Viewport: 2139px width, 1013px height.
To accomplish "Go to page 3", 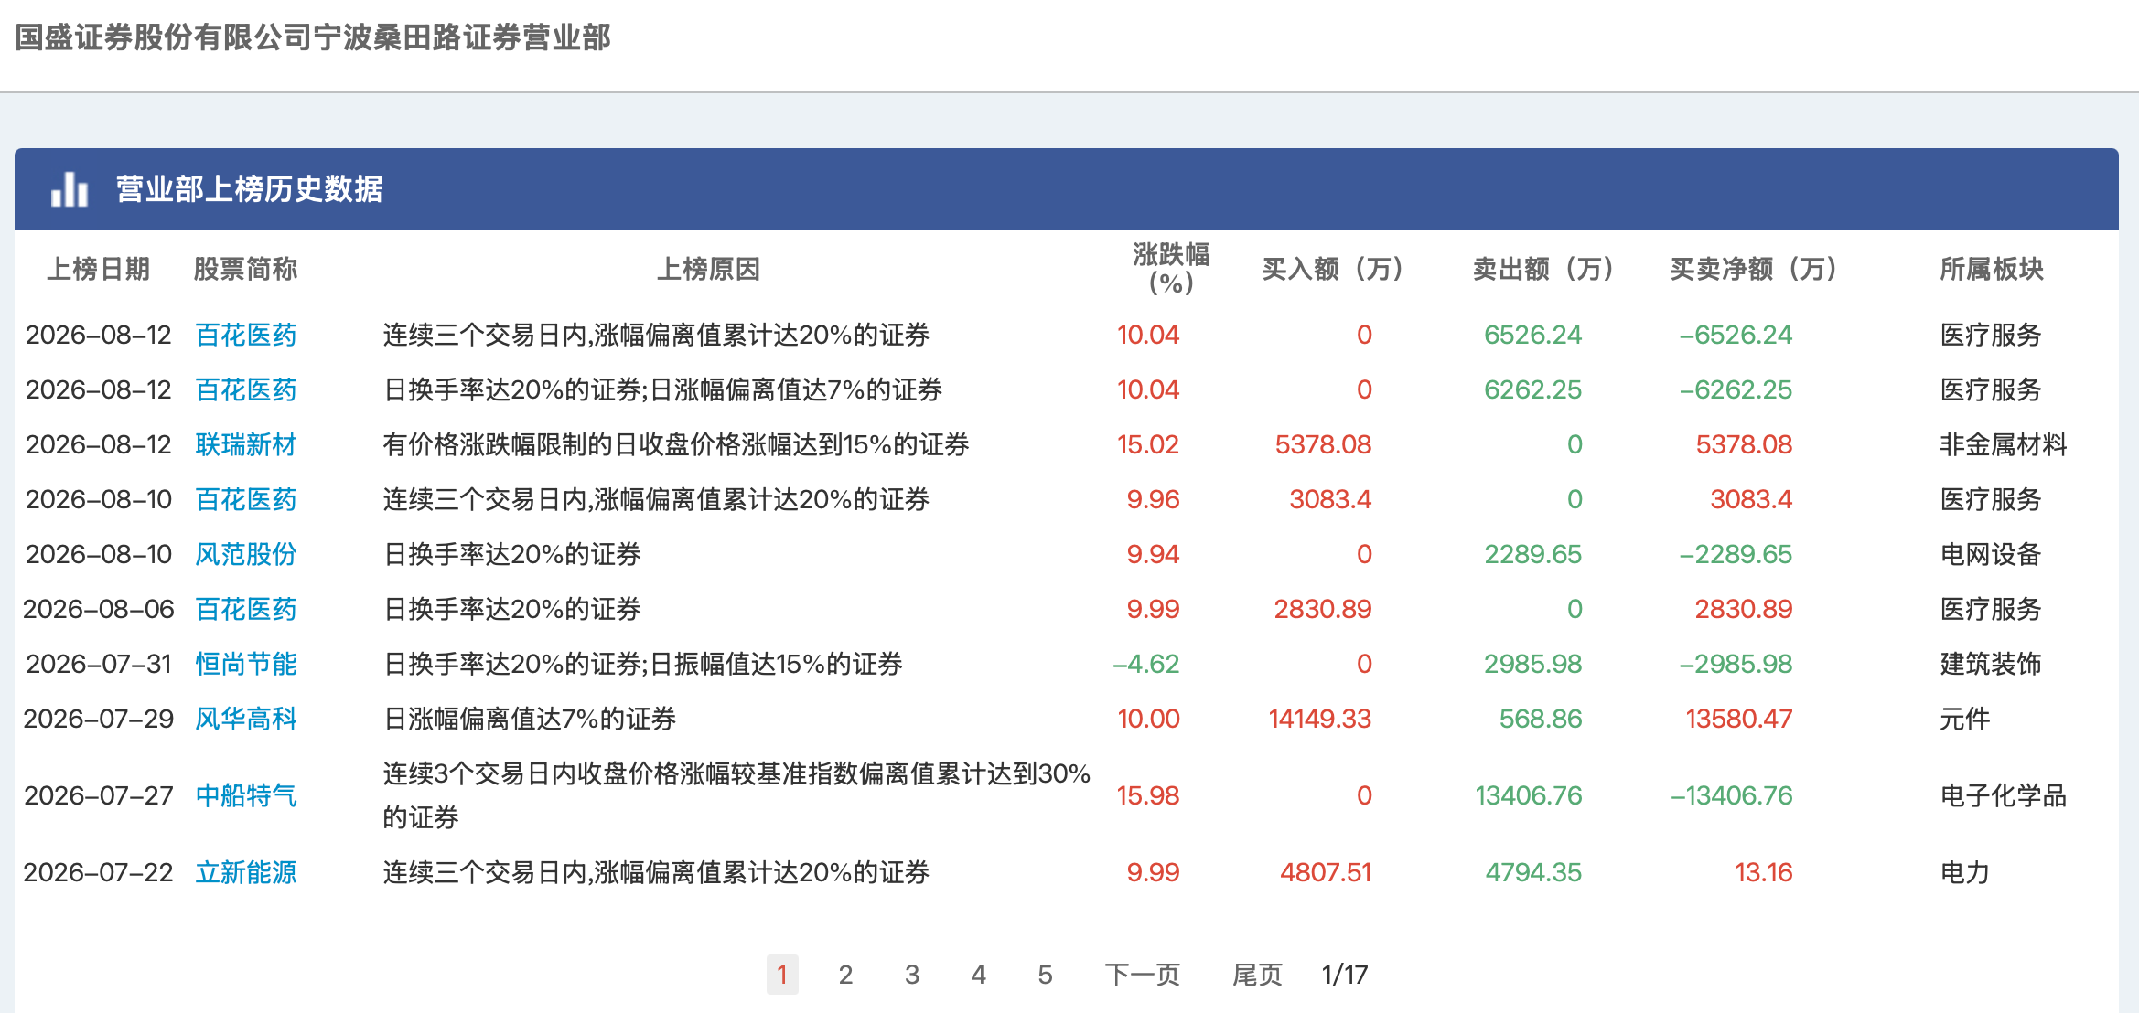I will coord(912,975).
